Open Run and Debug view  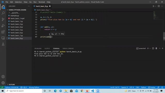[x=3, y=26]
